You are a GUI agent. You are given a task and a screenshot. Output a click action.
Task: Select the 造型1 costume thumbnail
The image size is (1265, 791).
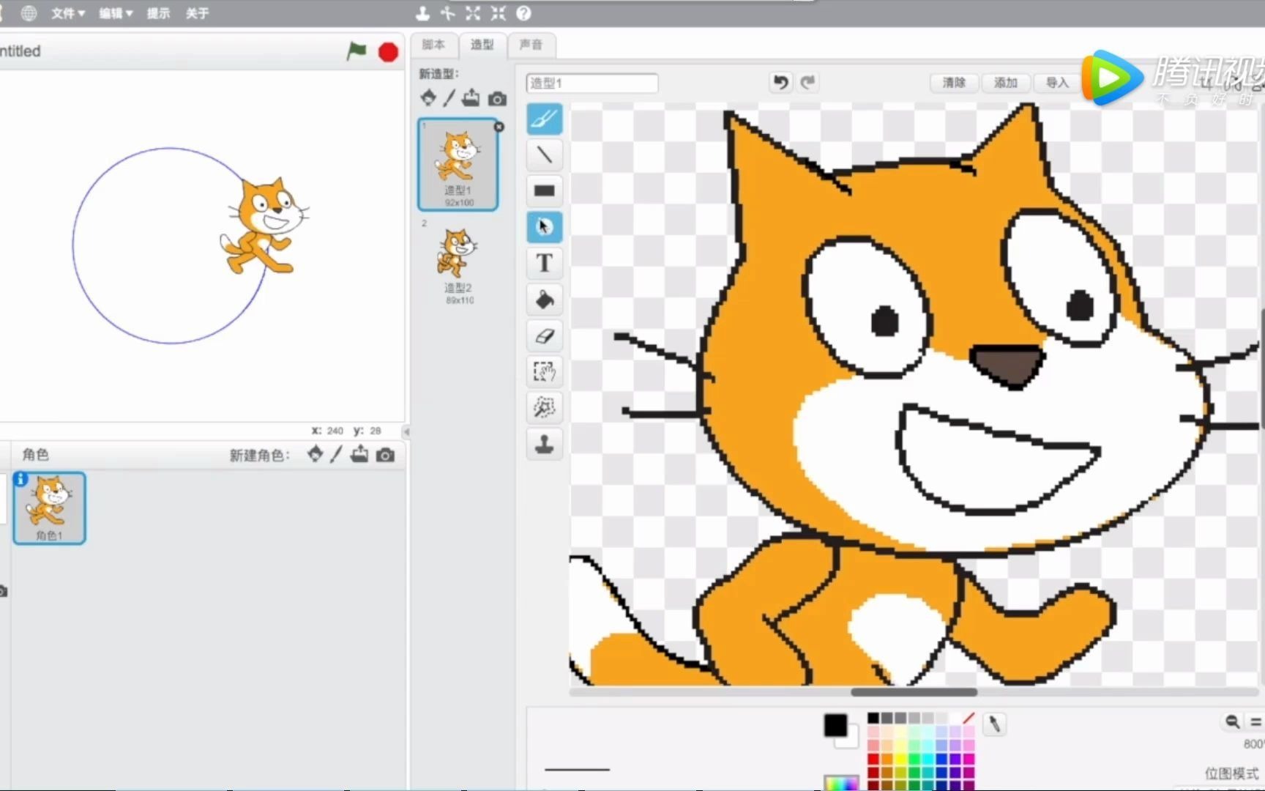458,164
